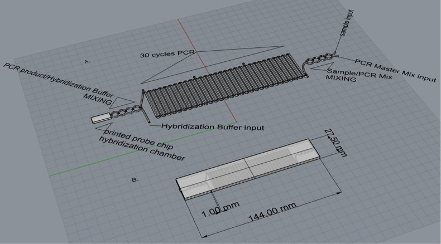The width and height of the screenshot is (441, 244).
Task: Select the "21.50 mm" width dimension text
Action: (x=334, y=143)
